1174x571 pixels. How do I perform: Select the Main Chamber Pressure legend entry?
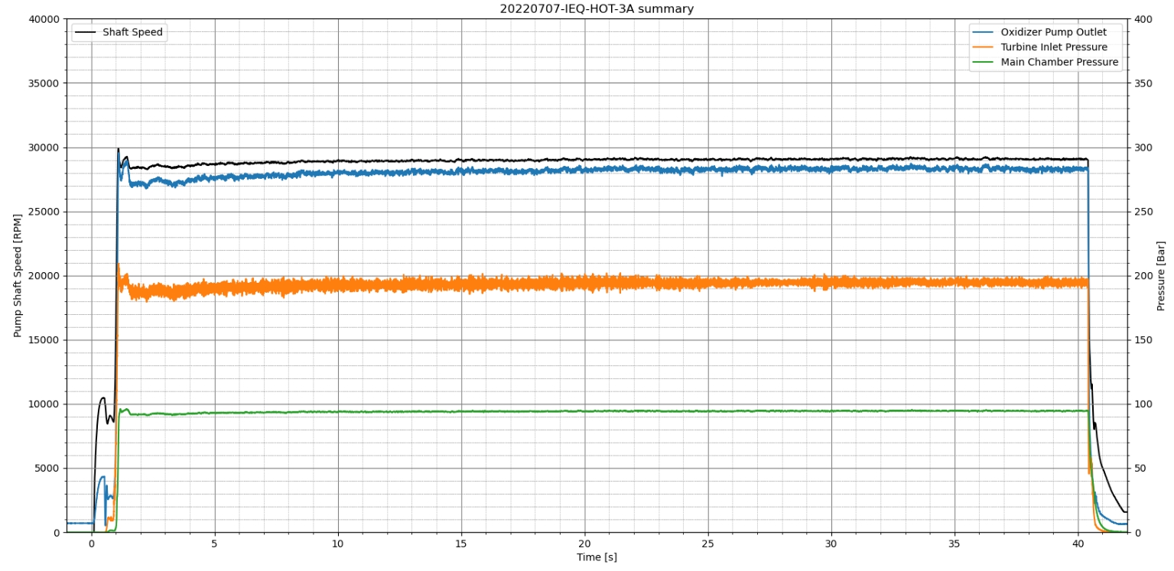pyautogui.click(x=1046, y=62)
